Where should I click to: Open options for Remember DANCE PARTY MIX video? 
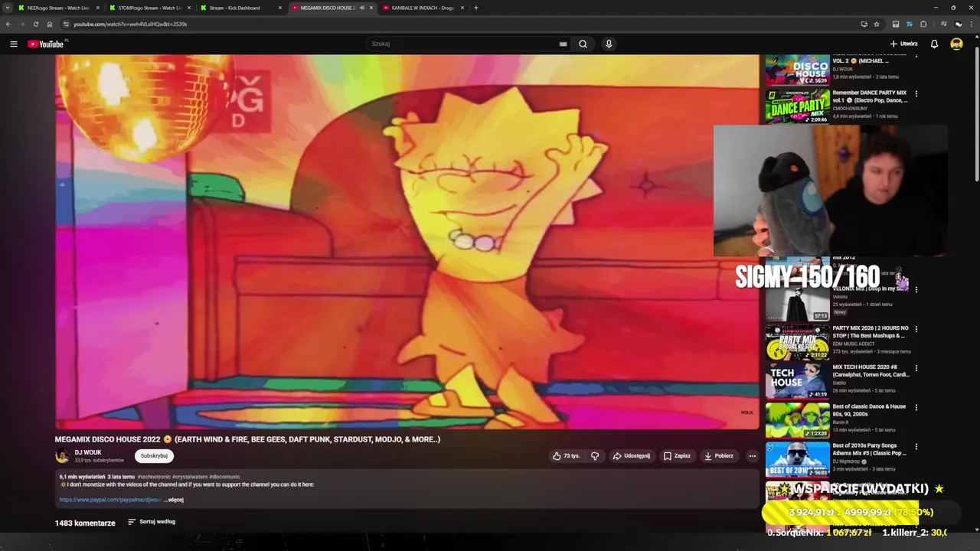click(916, 94)
